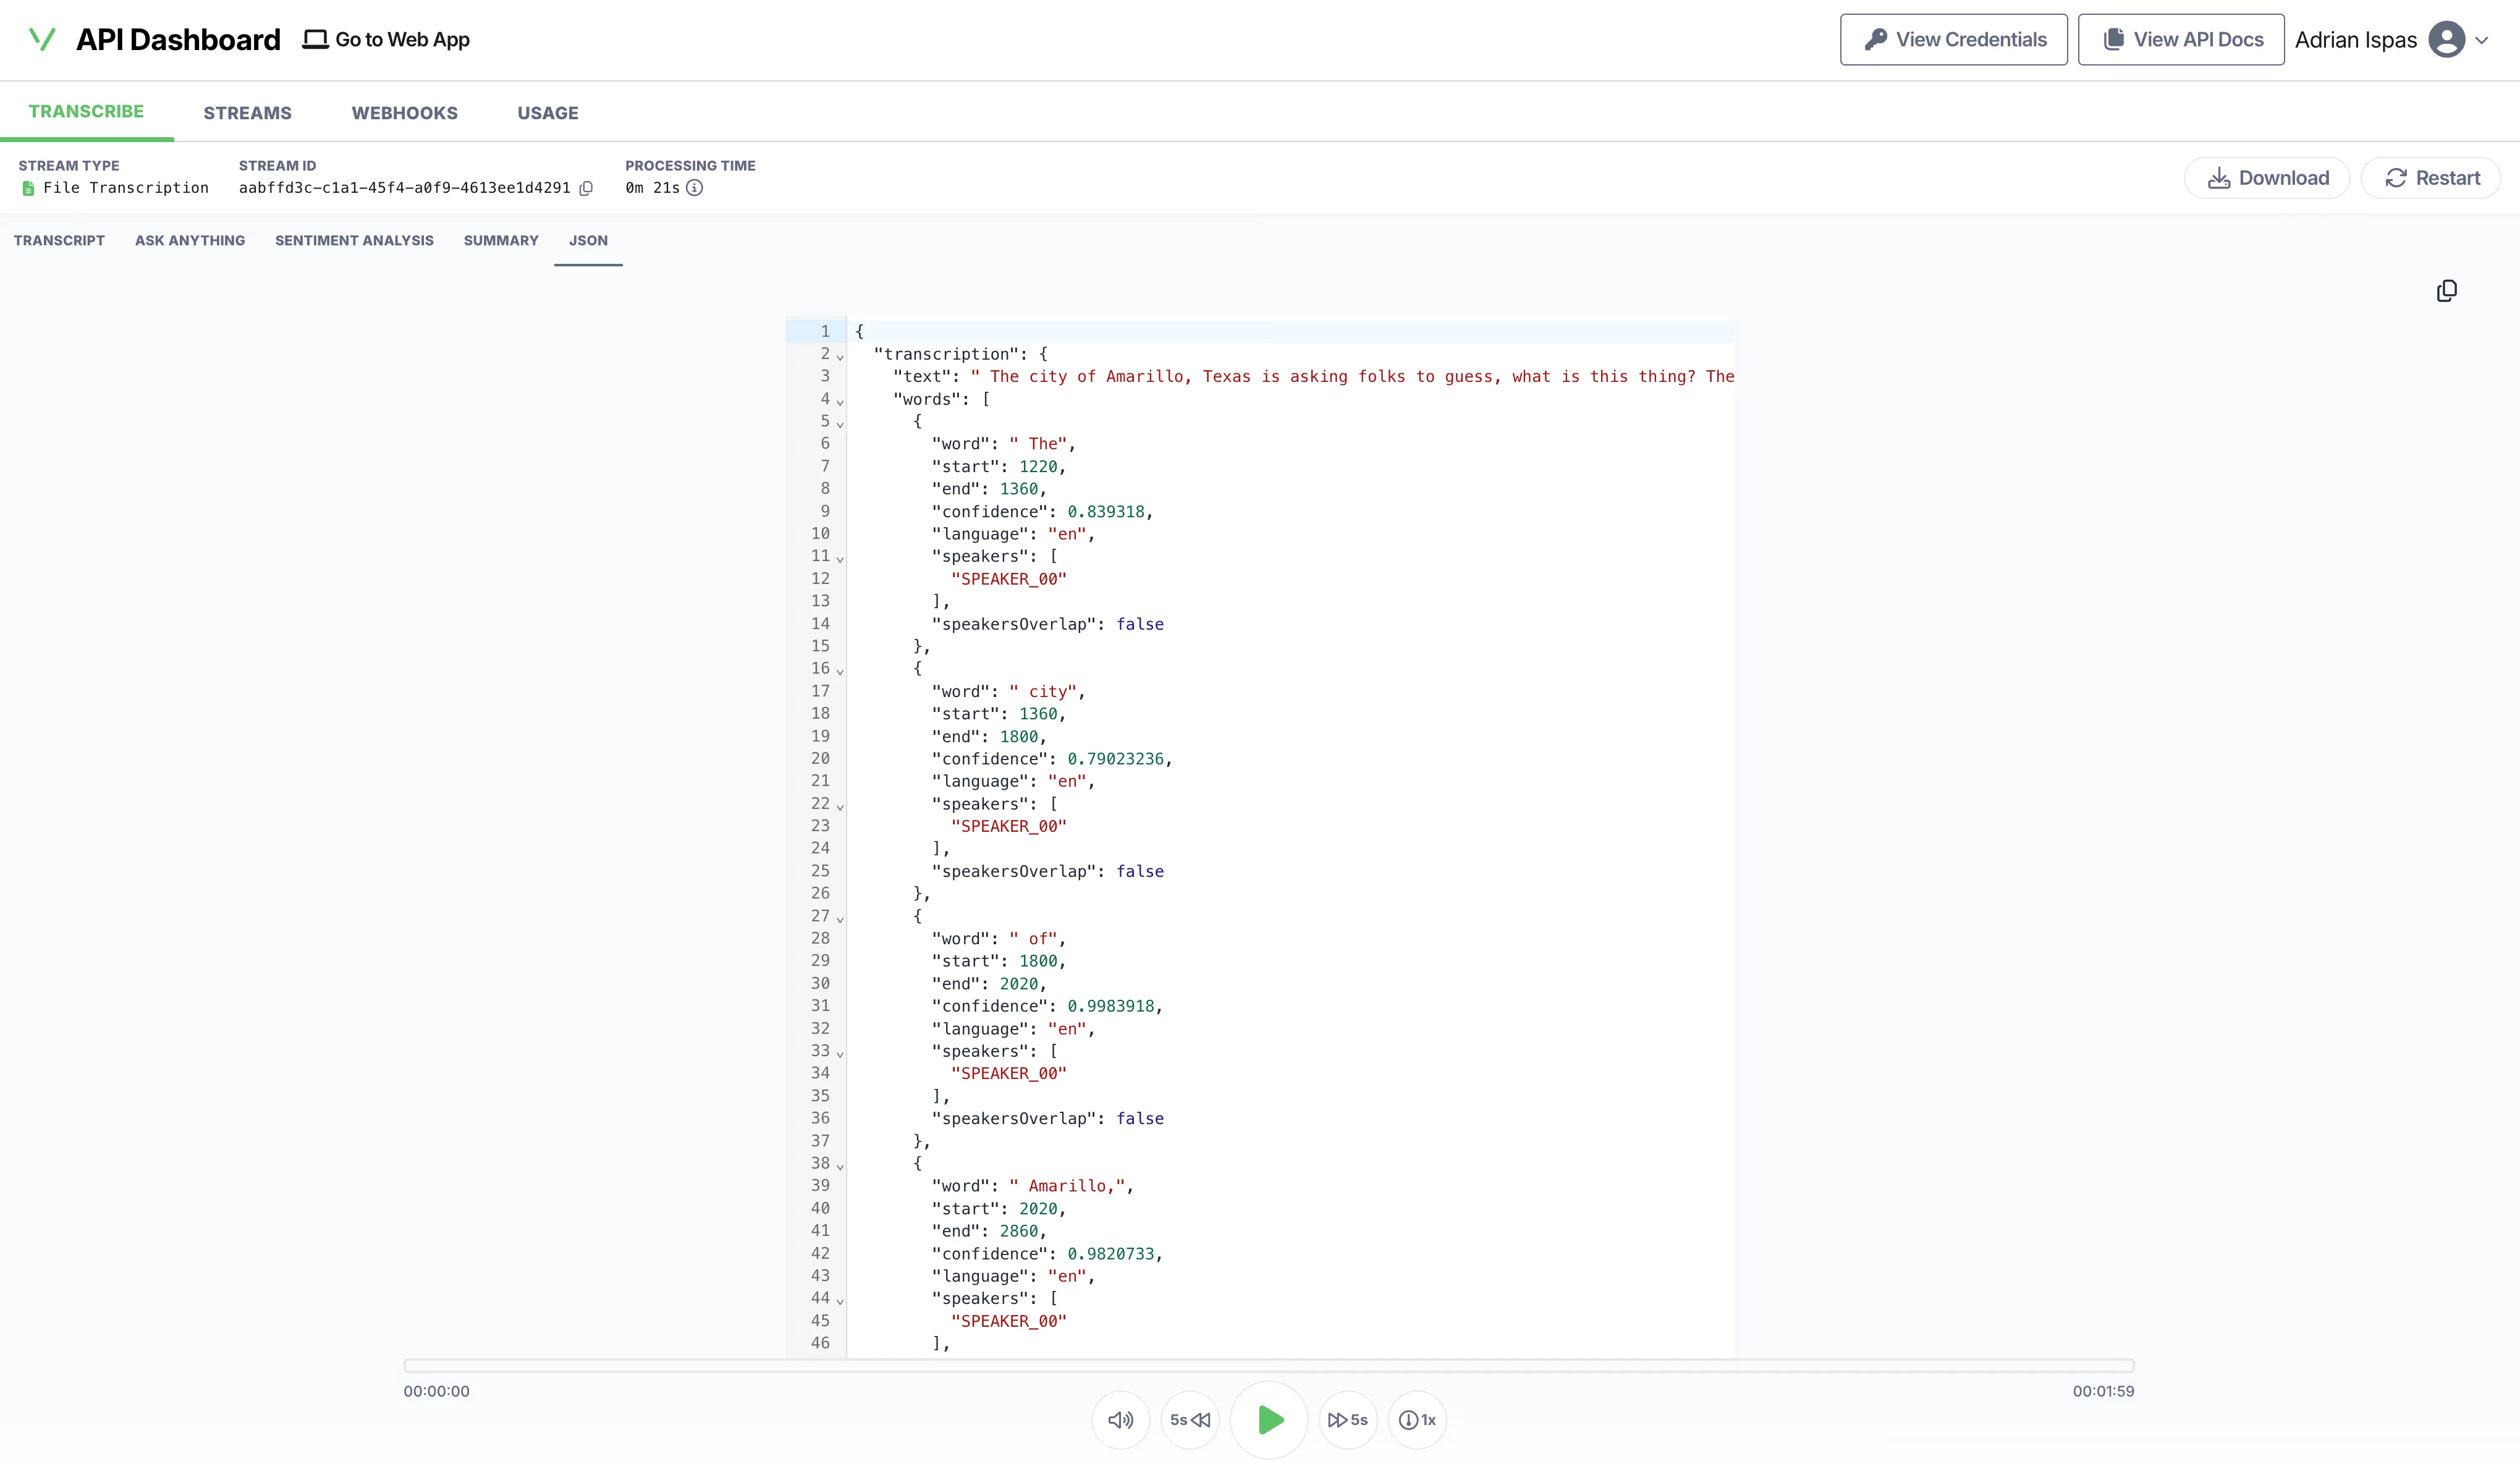Screen dimensions: 2520x1472
Task: Skip forward 5 seconds
Action: 1347,1419
